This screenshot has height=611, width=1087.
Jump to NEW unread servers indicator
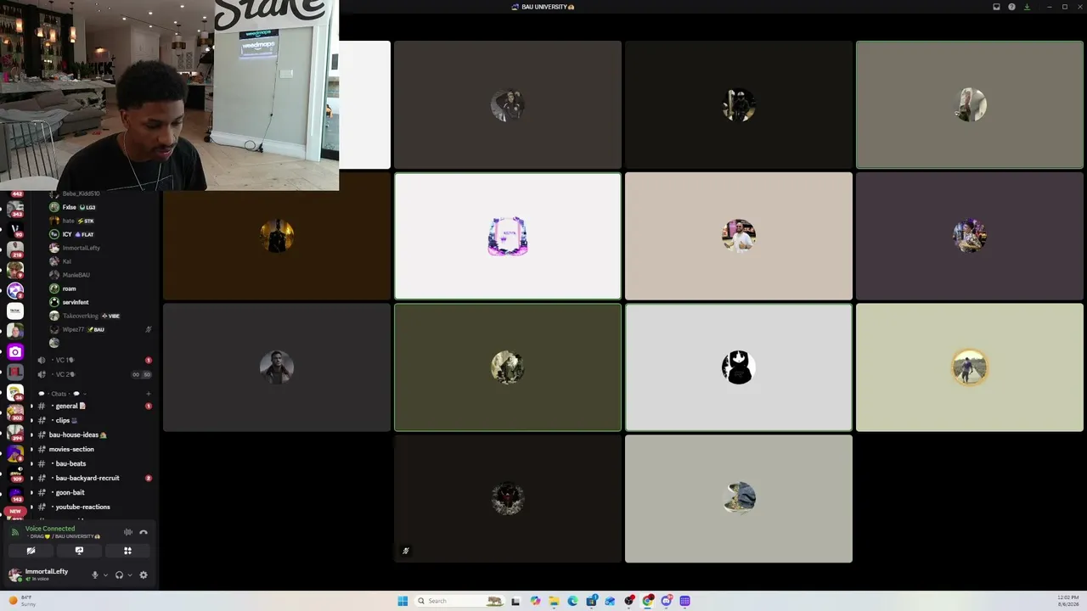click(x=15, y=511)
